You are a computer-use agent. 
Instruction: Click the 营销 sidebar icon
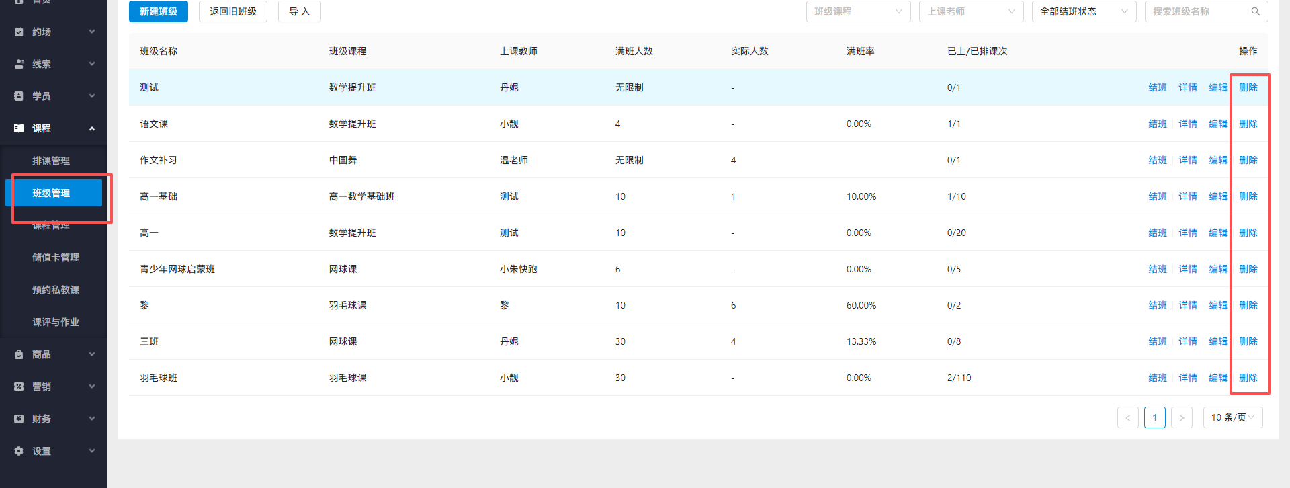(x=19, y=387)
